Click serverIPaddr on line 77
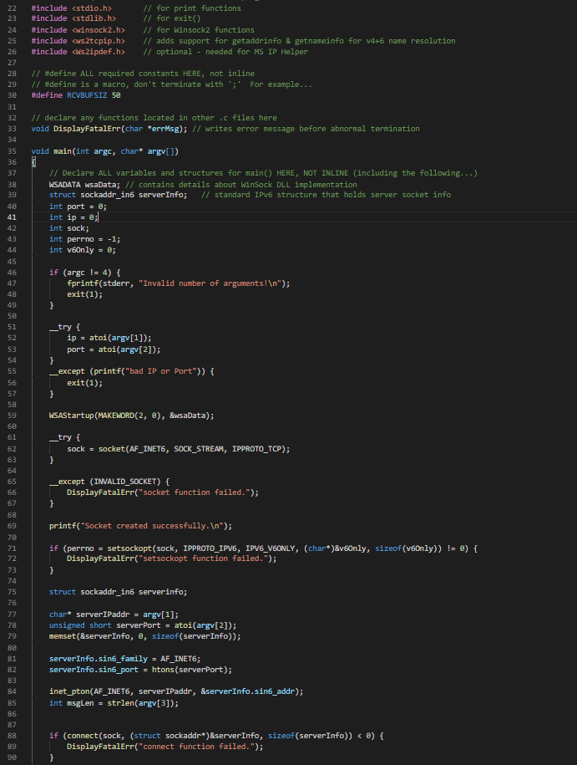The width and height of the screenshot is (577, 765). 103,615
